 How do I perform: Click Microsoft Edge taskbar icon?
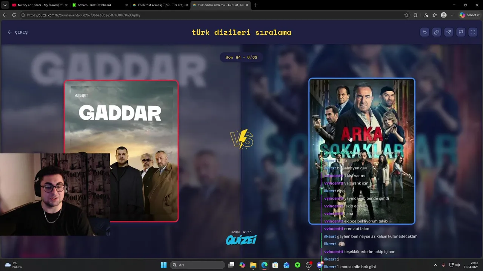click(264, 265)
